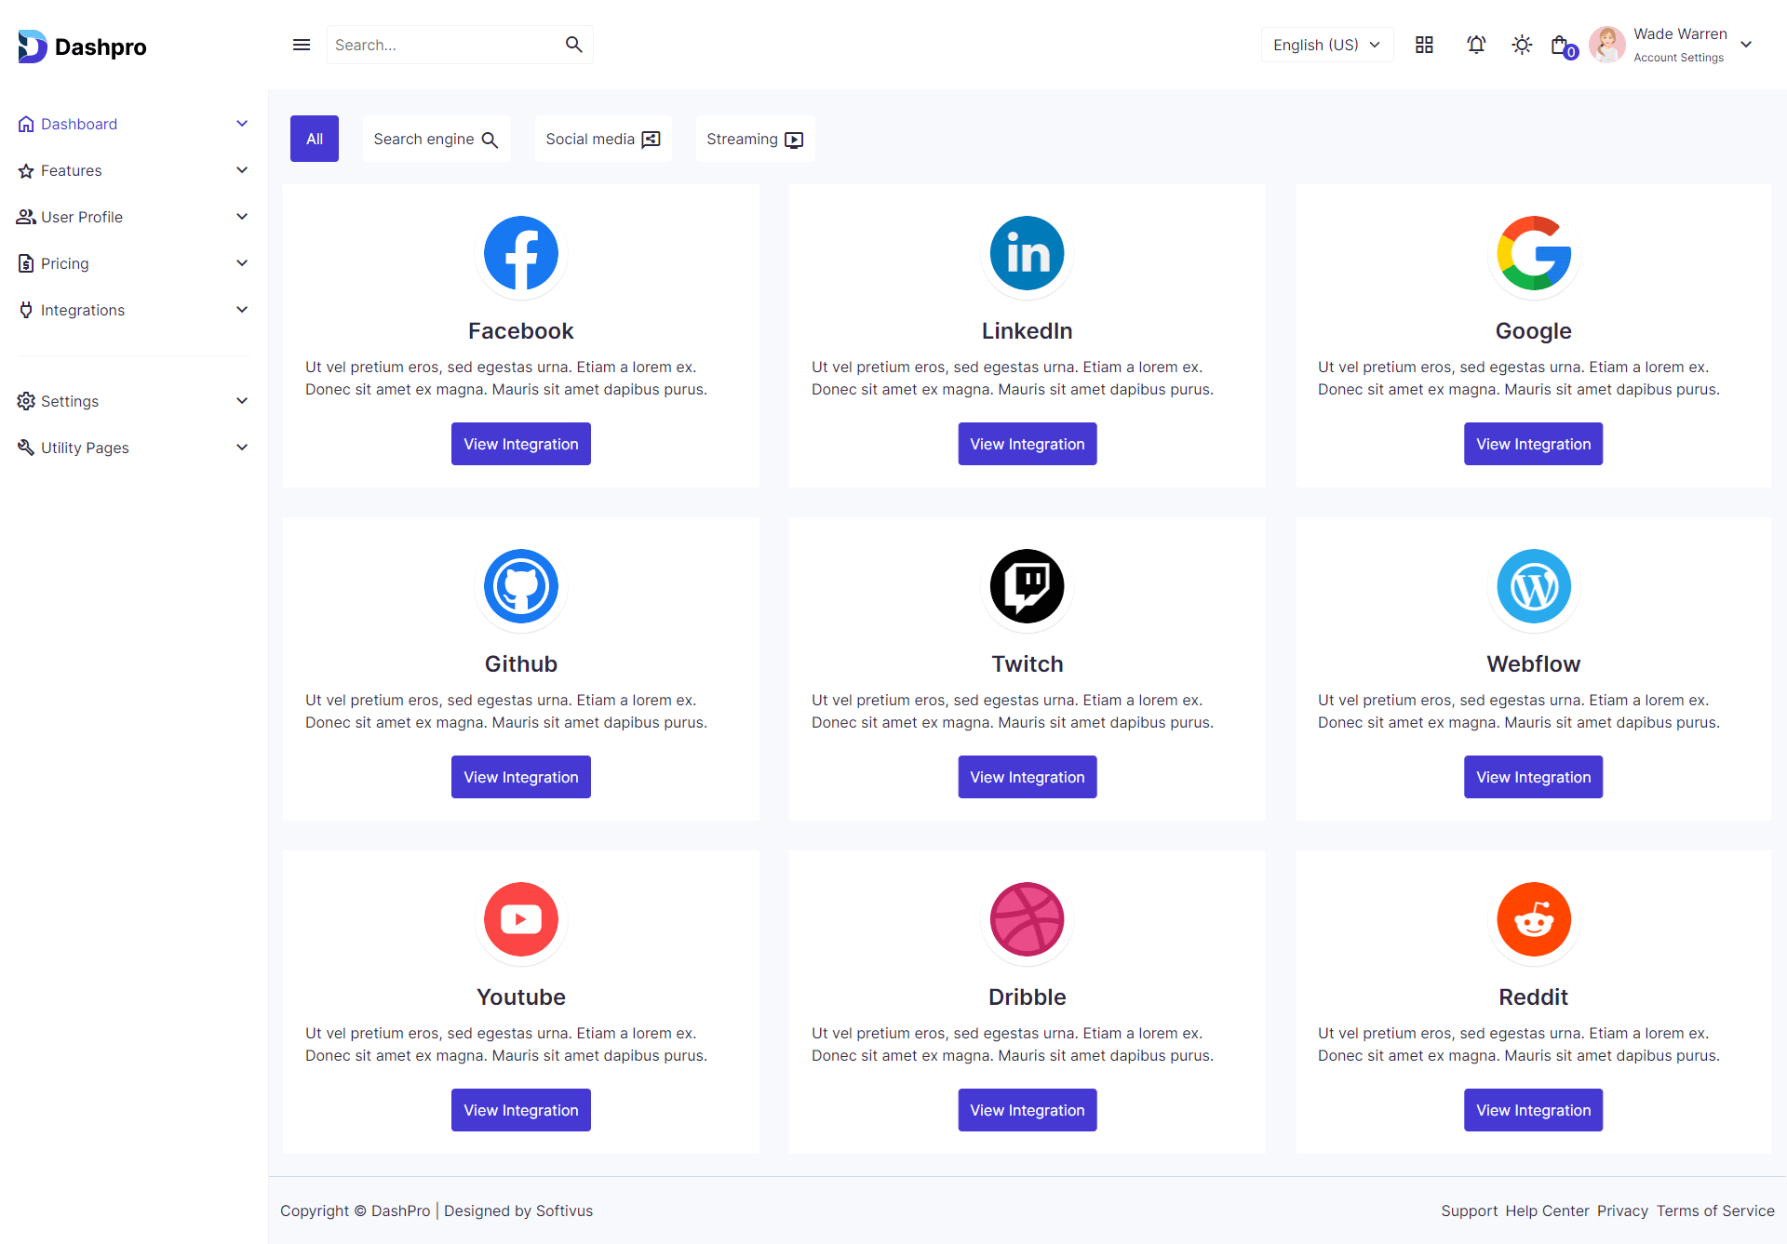The width and height of the screenshot is (1787, 1244).
Task: Select the Social media filter tab
Action: coord(602,139)
